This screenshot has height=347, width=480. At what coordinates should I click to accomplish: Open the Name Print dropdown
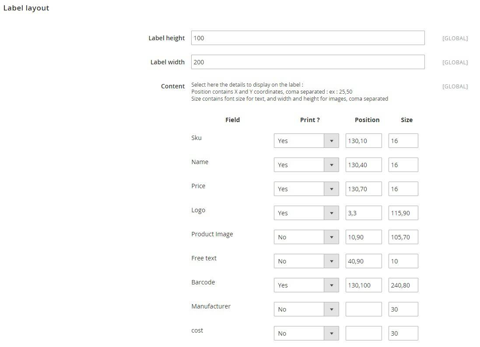306,165
